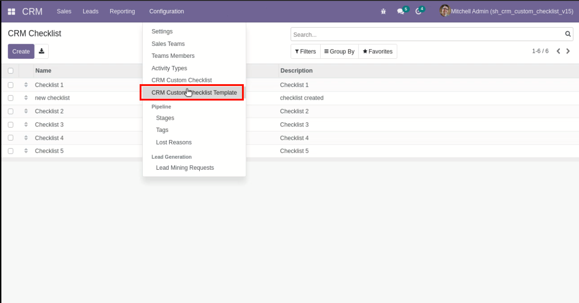Click Mitchell Admin avatar picture
This screenshot has width=579, height=303.
[x=445, y=11]
